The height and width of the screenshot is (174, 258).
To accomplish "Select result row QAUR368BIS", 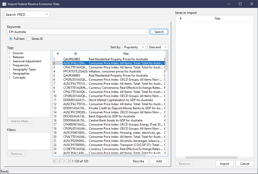I will coord(109,76).
